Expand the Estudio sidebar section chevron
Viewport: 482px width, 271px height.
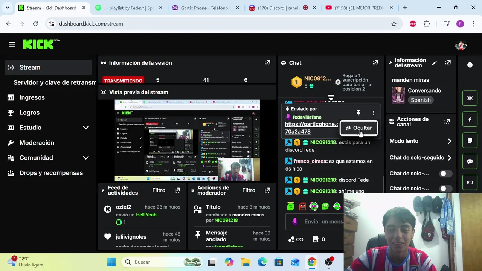pyautogui.click(x=86, y=128)
